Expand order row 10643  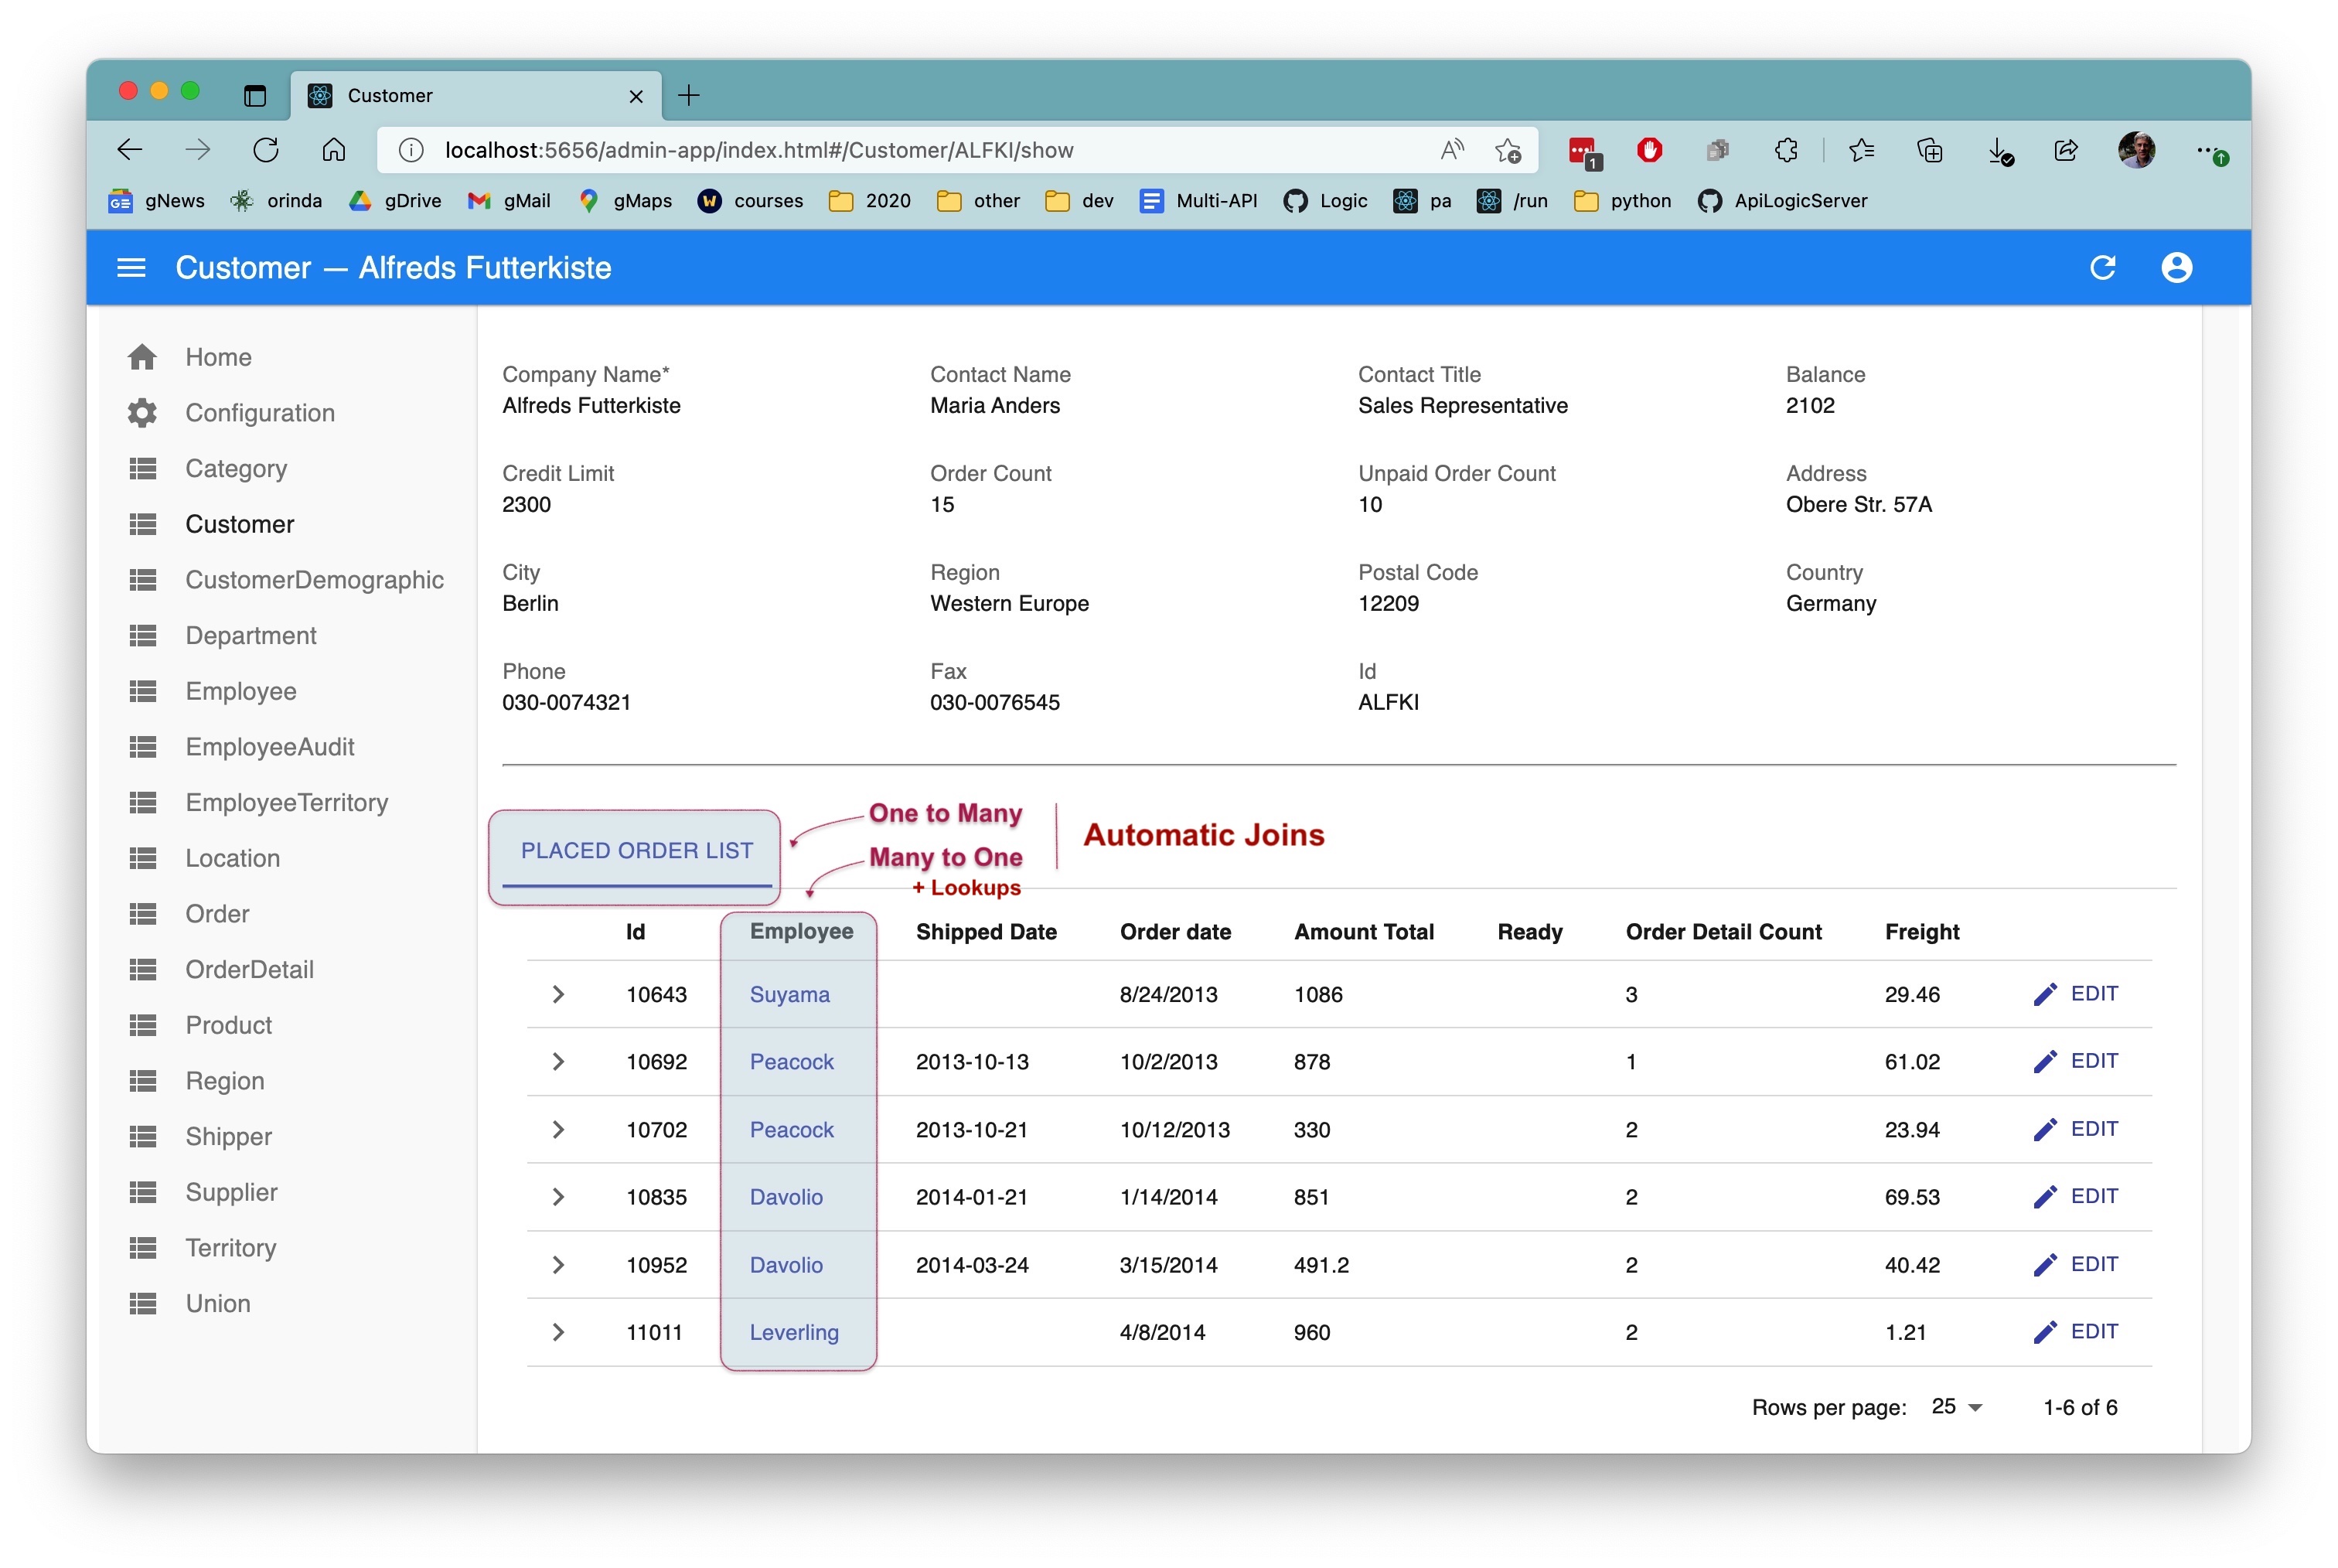558,994
